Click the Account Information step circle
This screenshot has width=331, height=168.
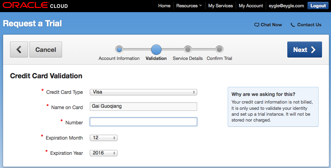point(119,50)
